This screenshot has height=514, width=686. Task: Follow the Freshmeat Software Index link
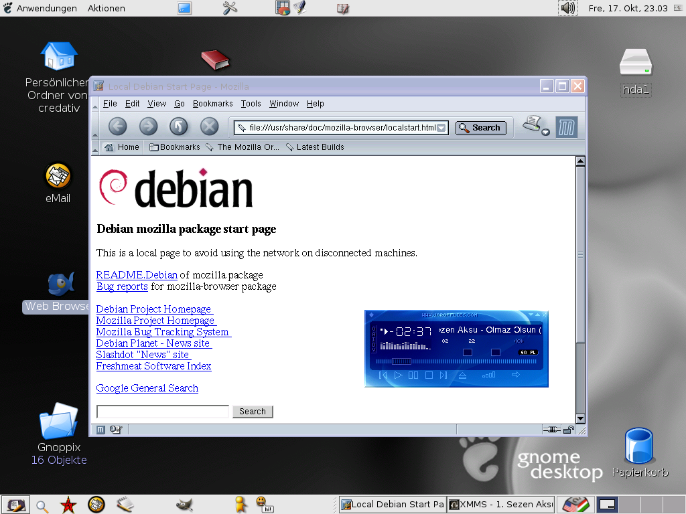tap(153, 366)
